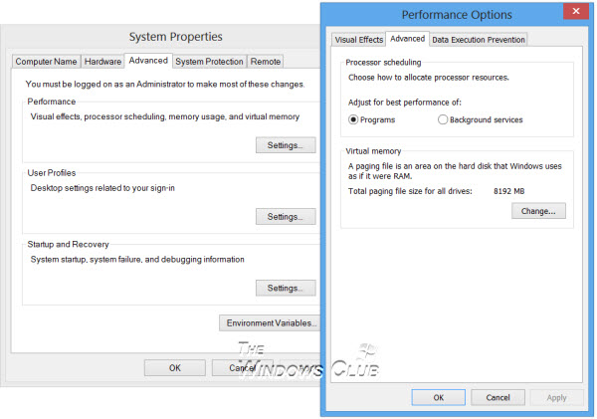Select the Advanced tab in Performance Options
This screenshot has width=597, height=419.
407,39
